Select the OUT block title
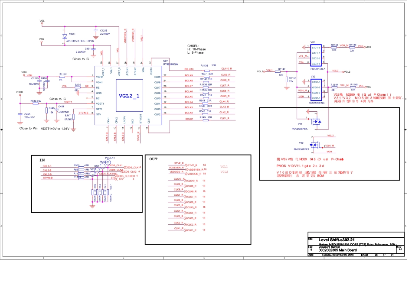412x291 pixels. [x=154, y=159]
